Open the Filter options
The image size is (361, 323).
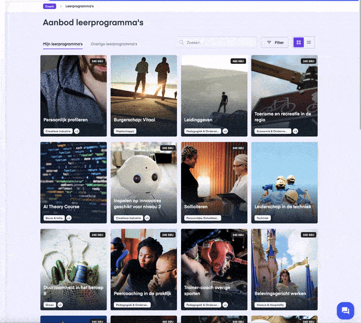tap(275, 42)
